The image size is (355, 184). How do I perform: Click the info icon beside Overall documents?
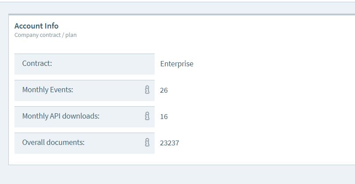[147, 142]
